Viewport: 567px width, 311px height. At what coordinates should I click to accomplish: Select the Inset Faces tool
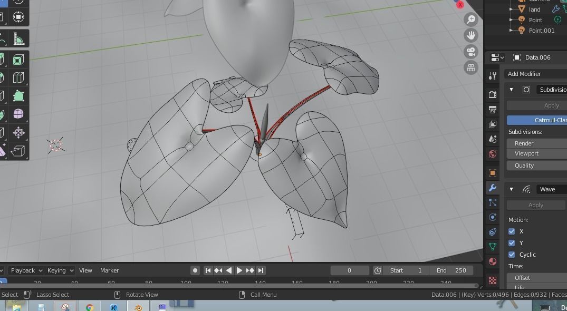coord(18,60)
